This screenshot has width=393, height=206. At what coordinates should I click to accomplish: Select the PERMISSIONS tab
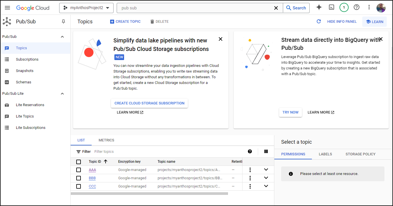coord(293,154)
